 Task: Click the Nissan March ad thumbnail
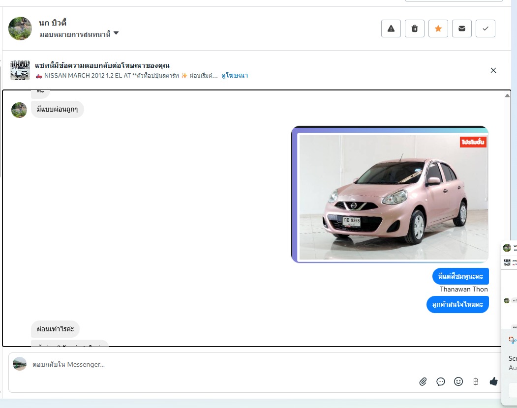tap(20, 70)
